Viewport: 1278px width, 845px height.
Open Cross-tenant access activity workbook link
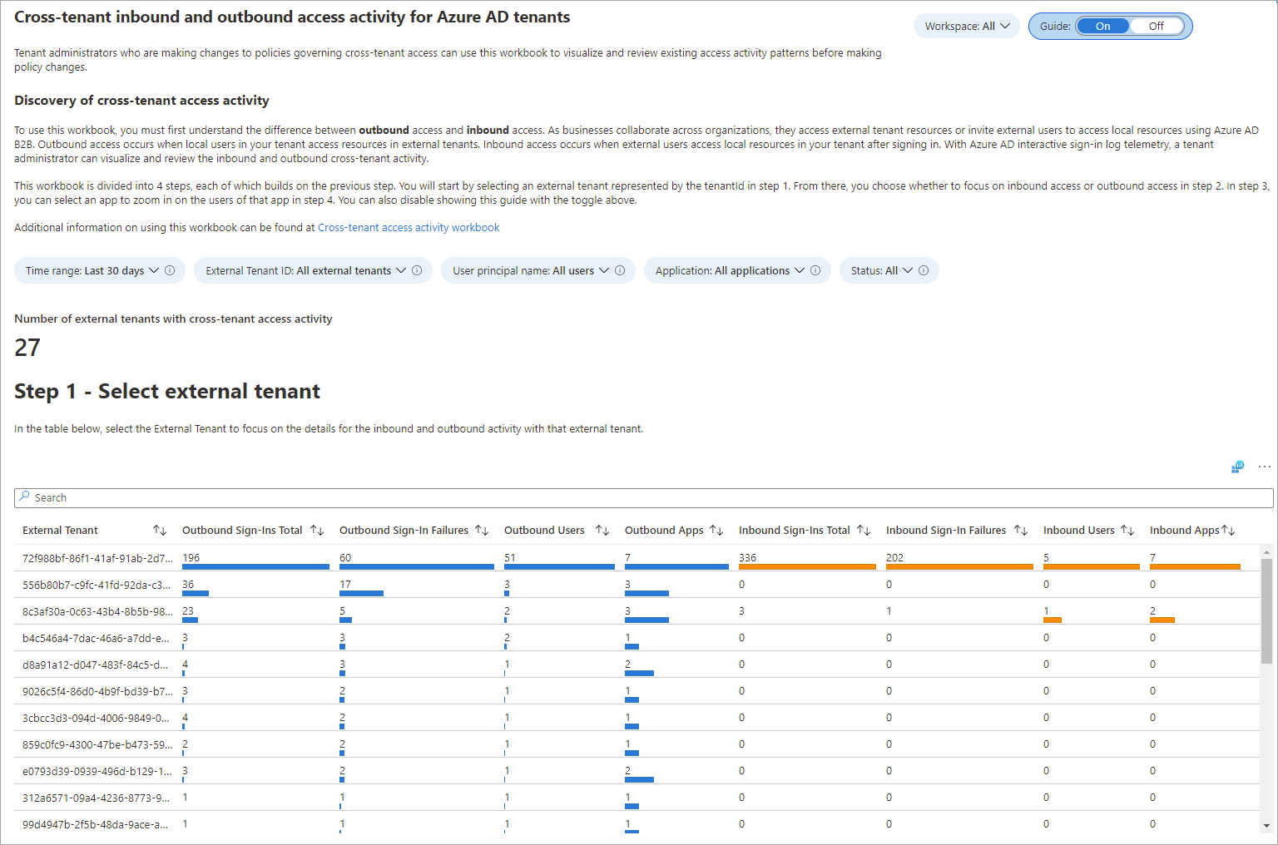pyautogui.click(x=409, y=227)
